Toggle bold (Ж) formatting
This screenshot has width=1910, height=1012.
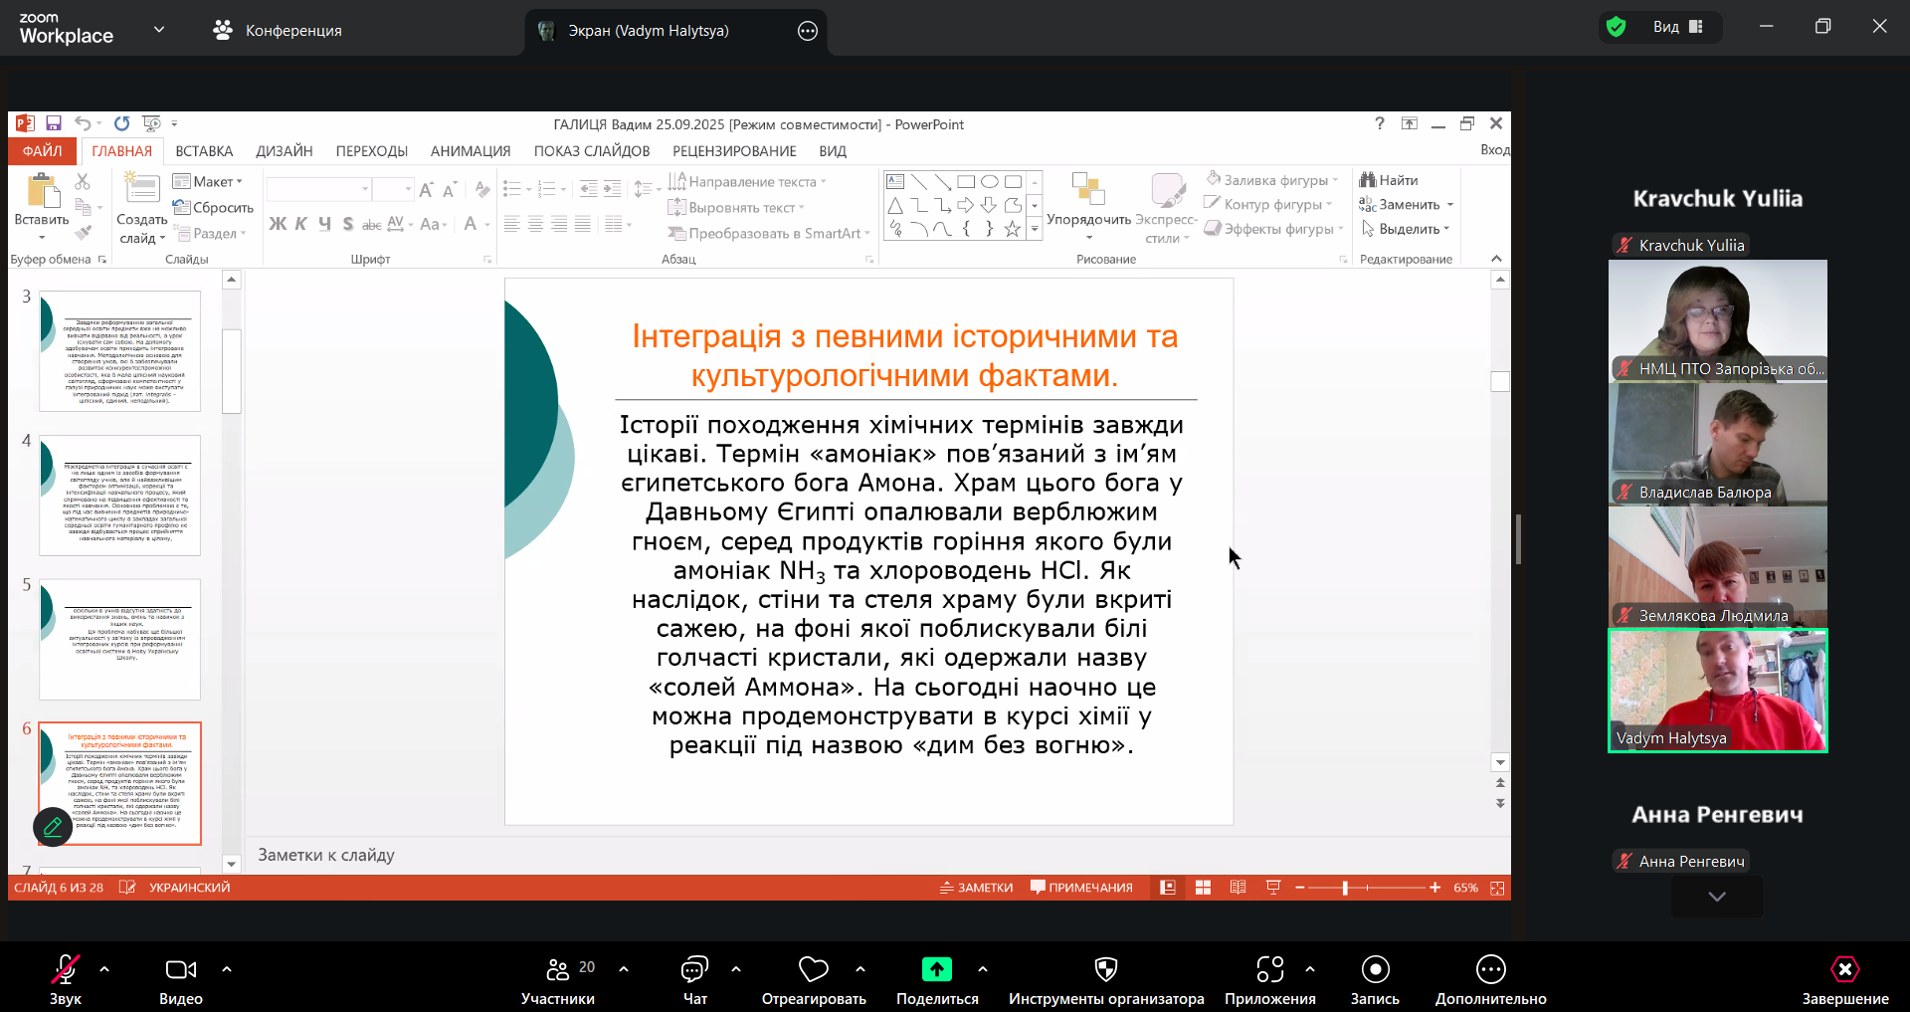(278, 224)
